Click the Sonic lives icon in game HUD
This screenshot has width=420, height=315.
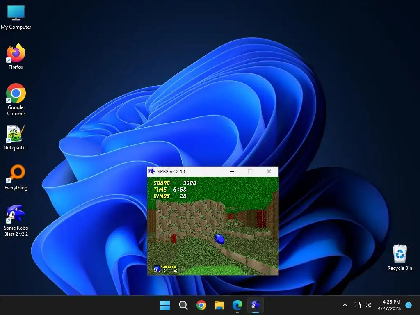tap(157, 268)
